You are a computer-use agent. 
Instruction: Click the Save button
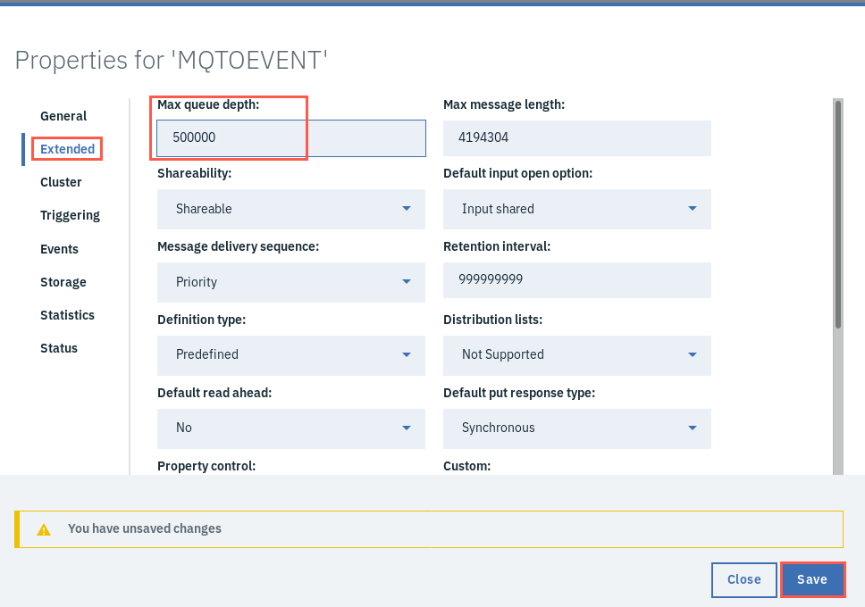[812, 579]
